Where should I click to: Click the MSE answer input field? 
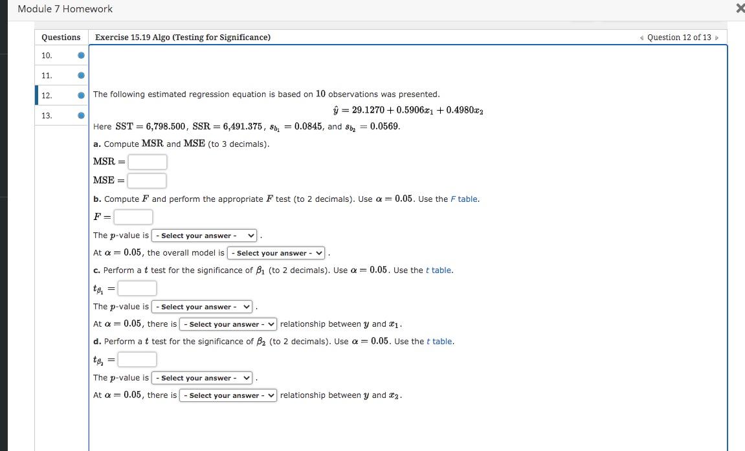pos(147,180)
